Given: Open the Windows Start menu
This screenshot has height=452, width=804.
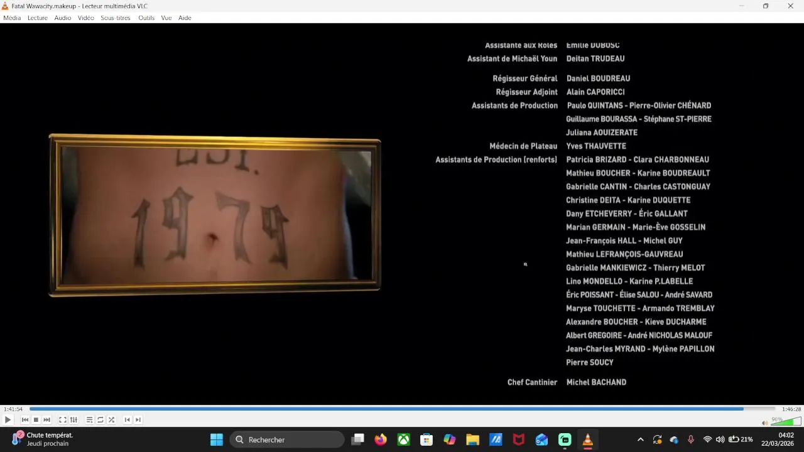Looking at the screenshot, I should [x=217, y=439].
